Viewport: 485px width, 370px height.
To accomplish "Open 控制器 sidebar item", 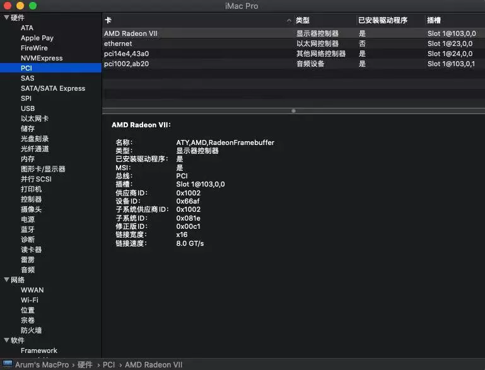I will [31, 199].
